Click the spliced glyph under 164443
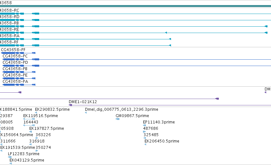The image size is (271, 165). coord(29,125)
